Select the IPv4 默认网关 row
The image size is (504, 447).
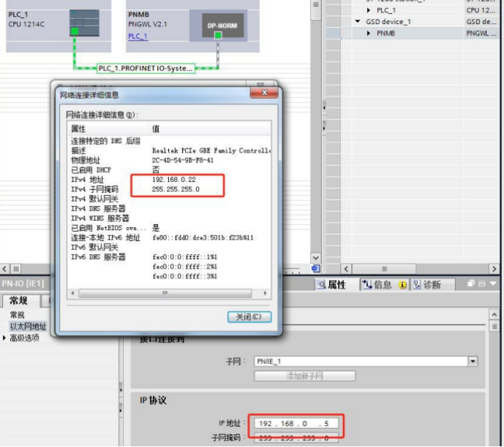click(169, 199)
